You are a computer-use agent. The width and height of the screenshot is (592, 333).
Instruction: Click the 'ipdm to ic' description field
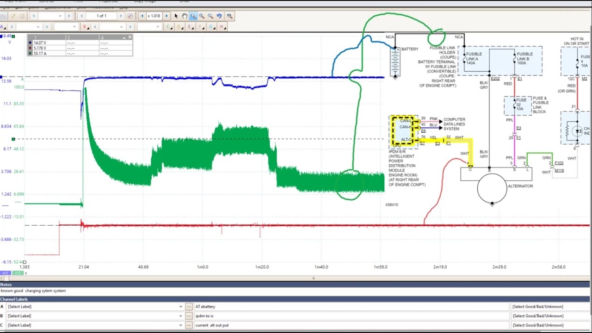pyautogui.click(x=351, y=316)
